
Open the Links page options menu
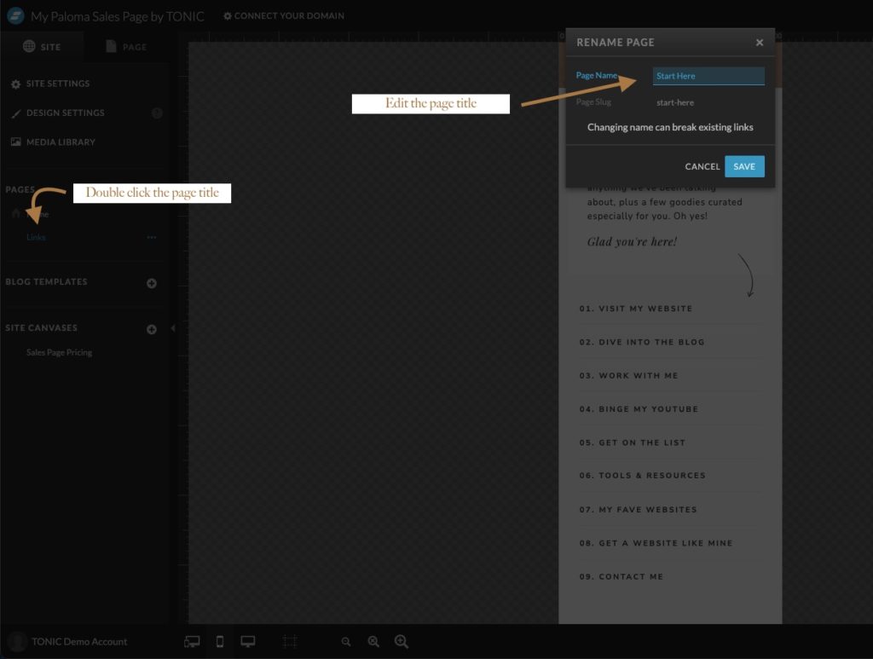[x=152, y=237]
